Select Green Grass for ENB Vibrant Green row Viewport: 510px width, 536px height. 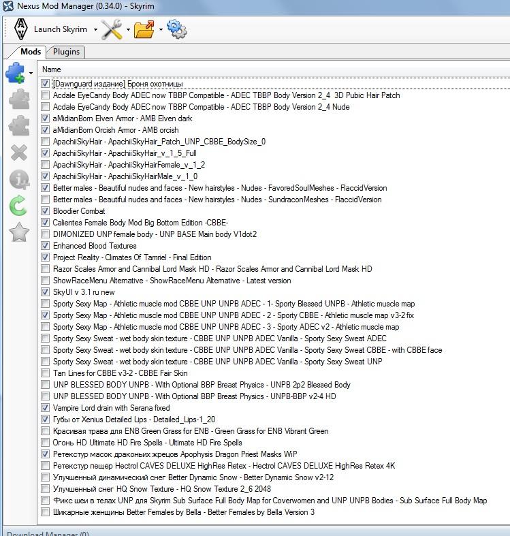point(191,431)
